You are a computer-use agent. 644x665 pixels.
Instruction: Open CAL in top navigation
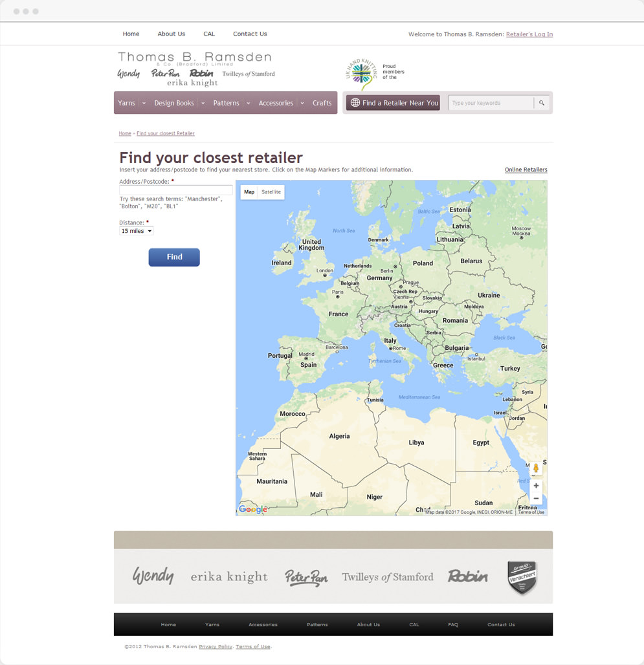[209, 34]
